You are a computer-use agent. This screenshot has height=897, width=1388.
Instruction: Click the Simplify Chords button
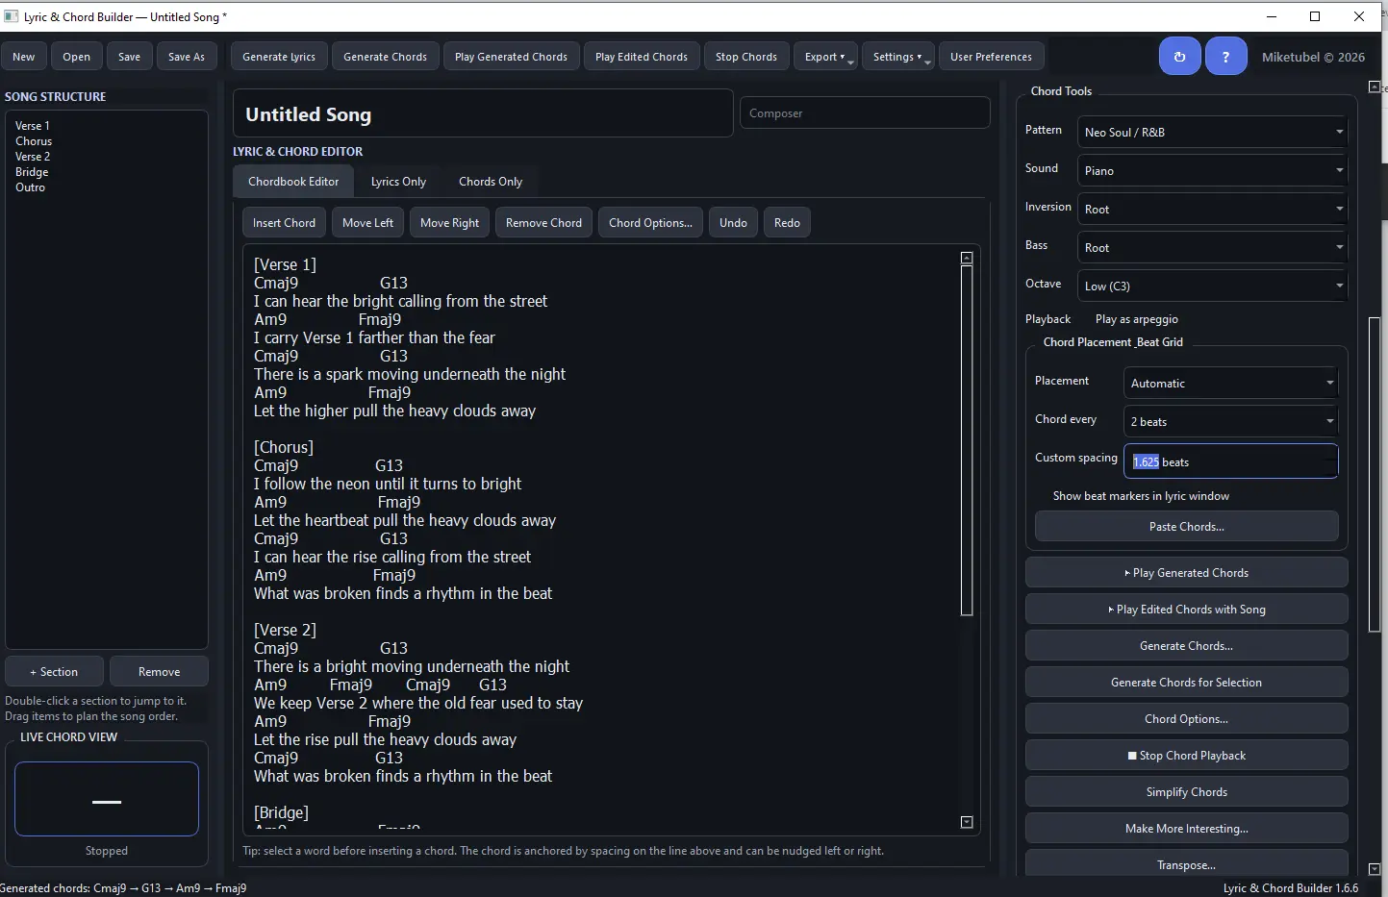coord(1187,792)
